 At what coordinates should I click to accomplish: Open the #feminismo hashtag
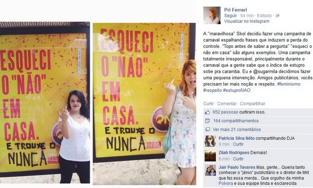(289, 84)
